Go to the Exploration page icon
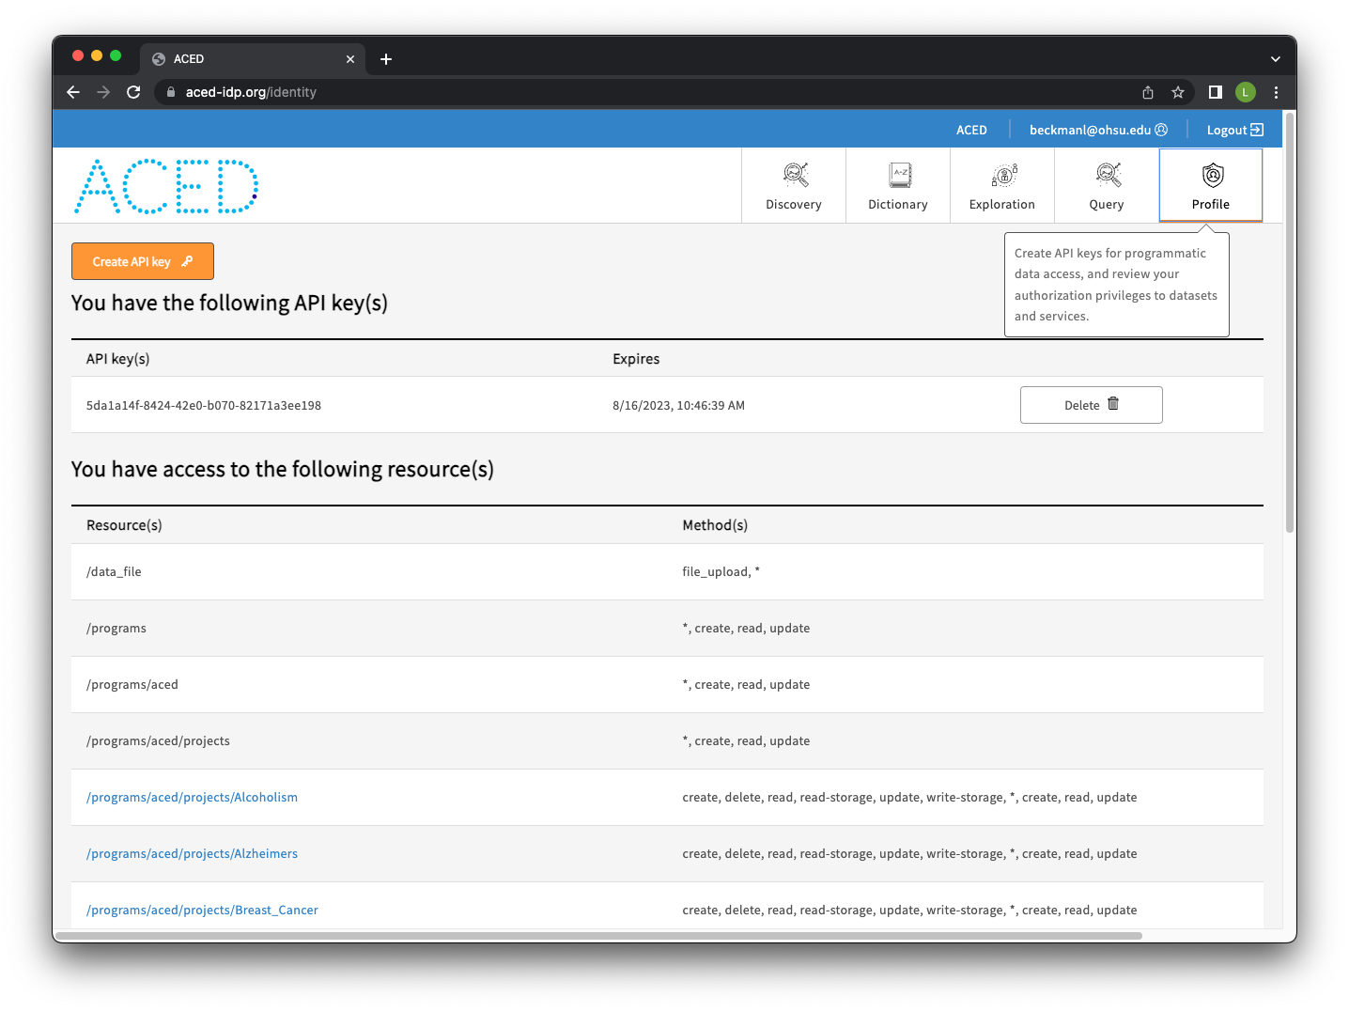 point(1003,175)
